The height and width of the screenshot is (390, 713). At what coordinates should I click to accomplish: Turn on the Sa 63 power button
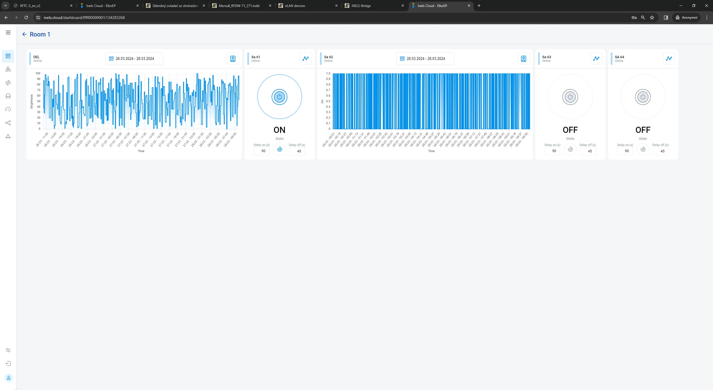click(570, 97)
